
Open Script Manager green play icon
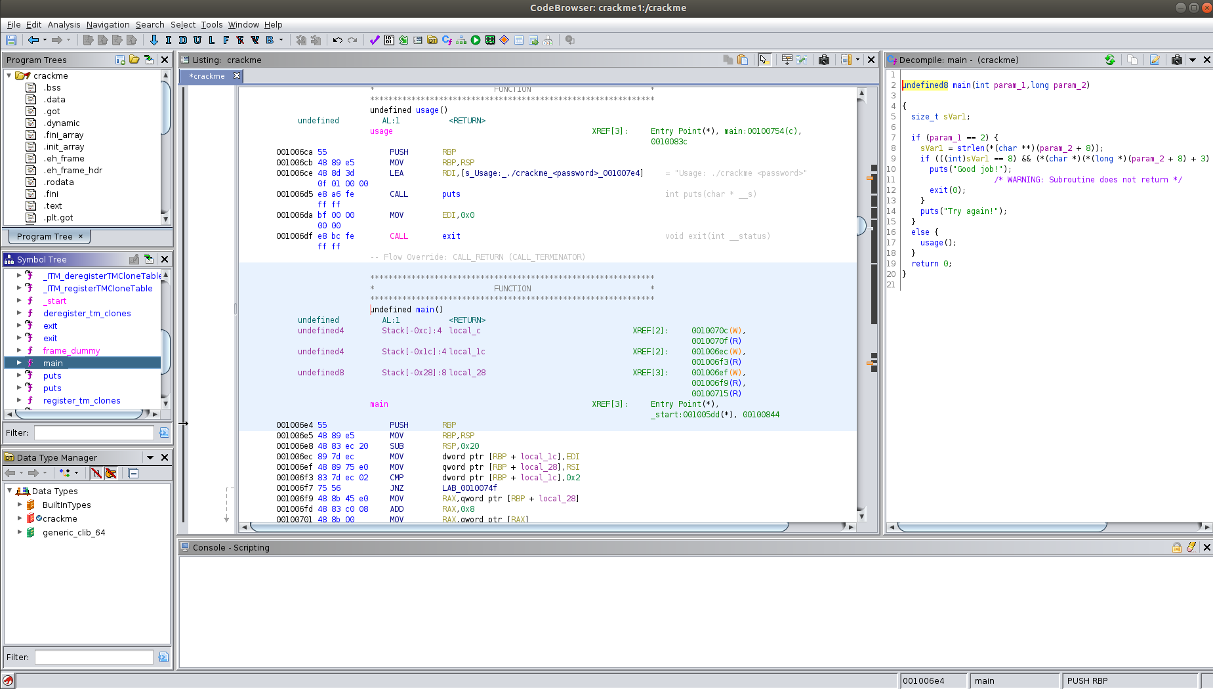(x=476, y=40)
